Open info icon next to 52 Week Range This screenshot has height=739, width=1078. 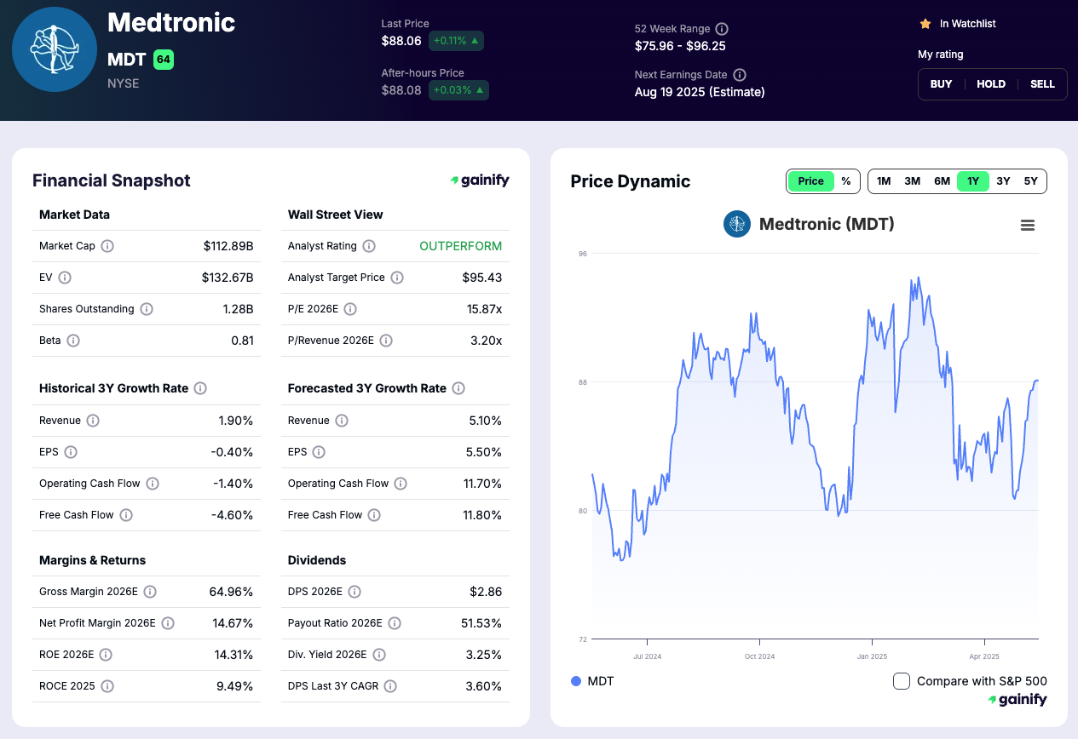[x=722, y=28]
